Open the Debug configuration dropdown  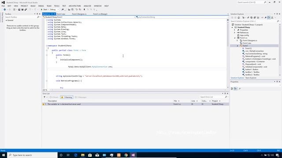tap(54, 10)
